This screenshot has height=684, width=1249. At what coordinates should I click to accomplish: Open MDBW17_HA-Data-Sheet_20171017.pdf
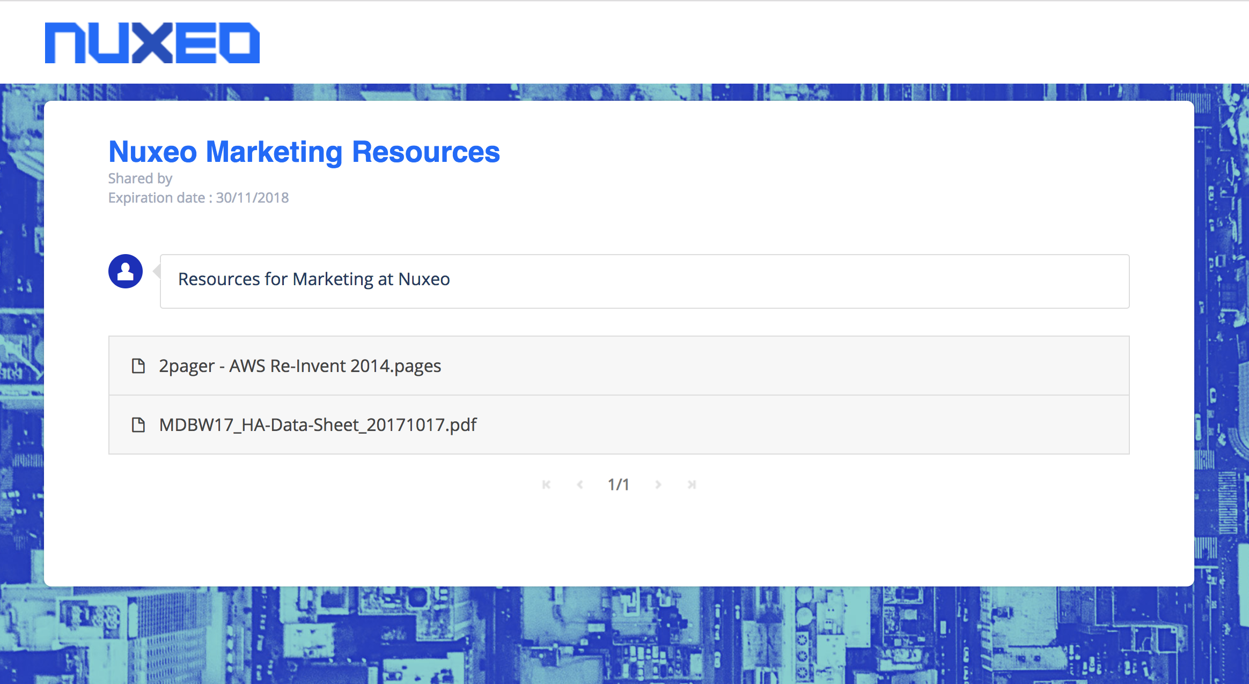click(x=318, y=425)
